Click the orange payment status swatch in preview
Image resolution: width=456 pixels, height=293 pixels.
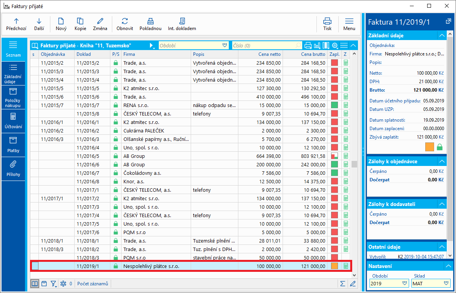pyautogui.click(x=429, y=147)
